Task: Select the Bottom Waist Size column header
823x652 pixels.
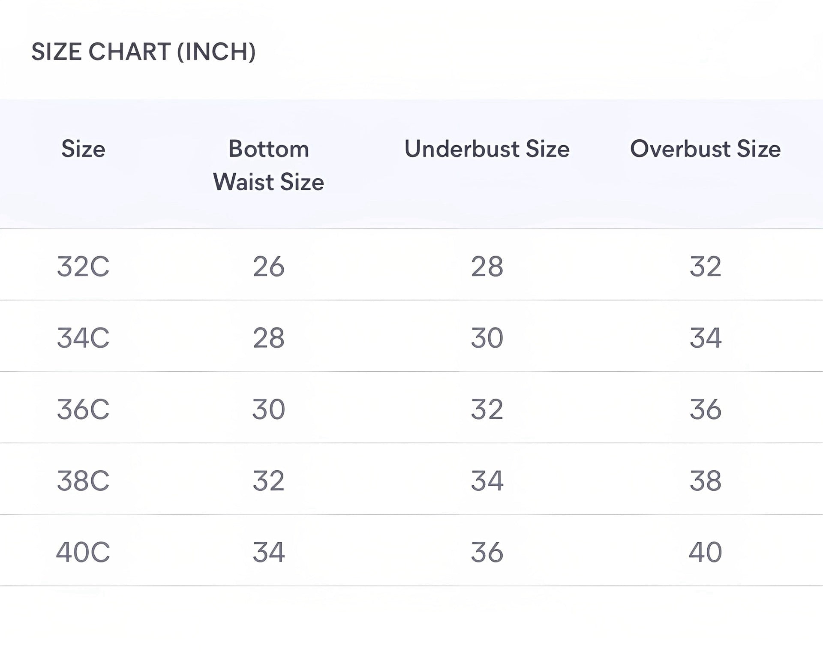Action: (269, 165)
